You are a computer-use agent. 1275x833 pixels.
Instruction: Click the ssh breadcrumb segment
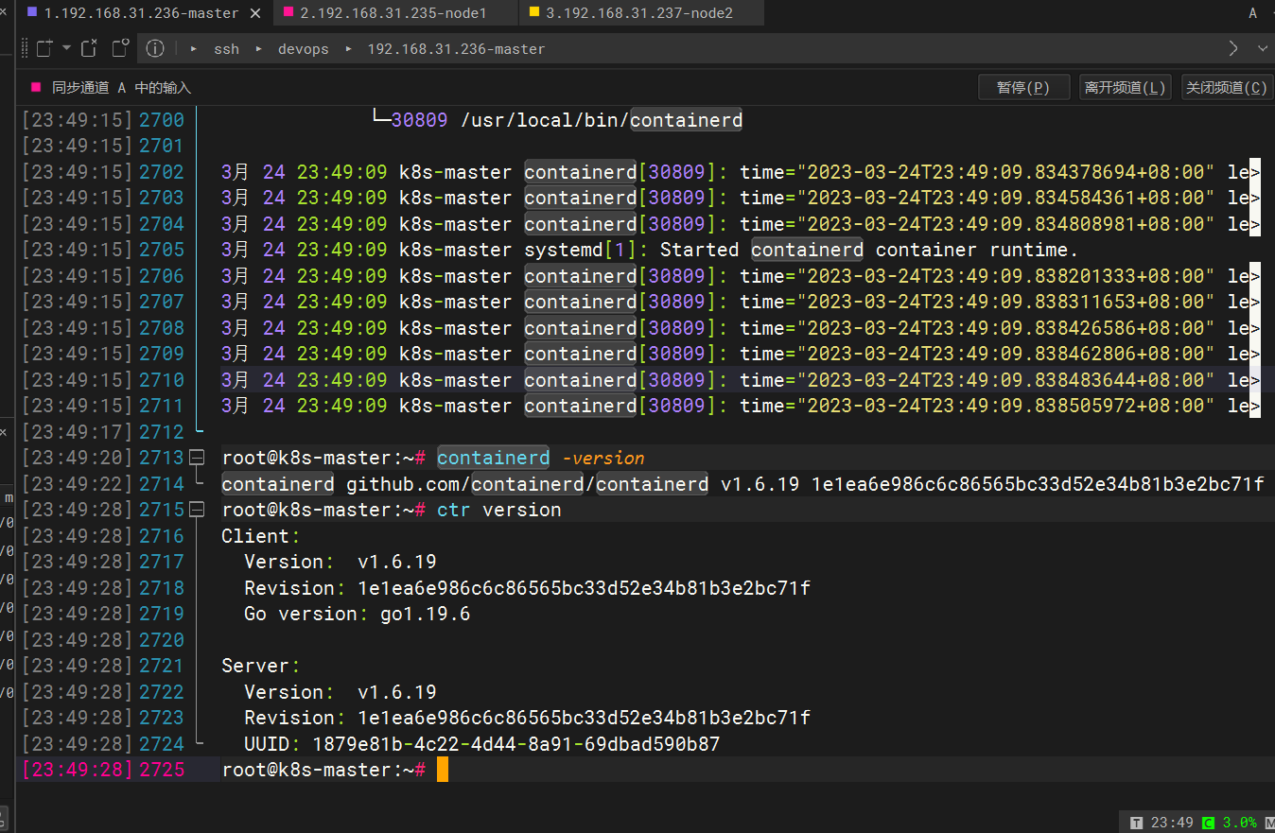(x=226, y=49)
